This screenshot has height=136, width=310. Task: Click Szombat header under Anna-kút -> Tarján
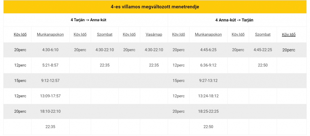(x=263, y=34)
